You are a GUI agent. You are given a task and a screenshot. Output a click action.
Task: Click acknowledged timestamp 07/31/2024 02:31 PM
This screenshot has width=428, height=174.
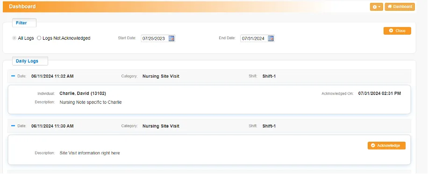(x=379, y=94)
